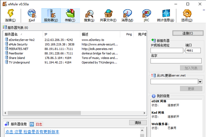Open Options (选项) gear icon
Viewport: 206px width, 137px height.
point(187,15)
